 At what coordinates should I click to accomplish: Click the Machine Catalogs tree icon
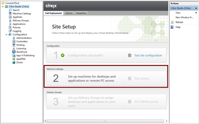[10, 13]
